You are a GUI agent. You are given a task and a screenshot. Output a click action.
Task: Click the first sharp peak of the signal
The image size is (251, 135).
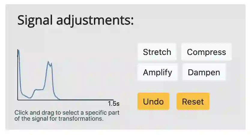(19, 51)
